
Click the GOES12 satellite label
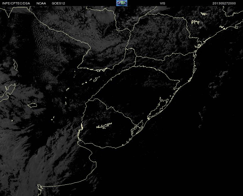(x=58, y=3)
